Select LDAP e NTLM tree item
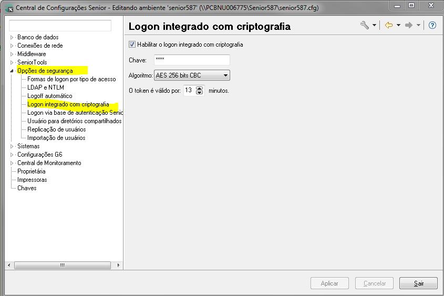This screenshot has width=444, height=296. (46, 87)
